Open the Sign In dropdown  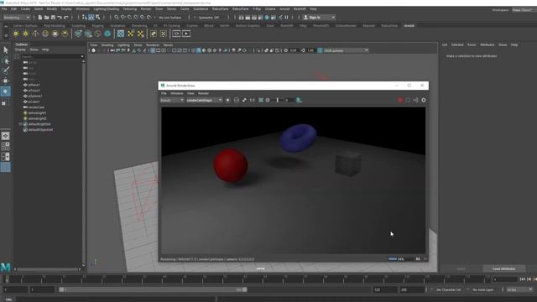coord(319,18)
